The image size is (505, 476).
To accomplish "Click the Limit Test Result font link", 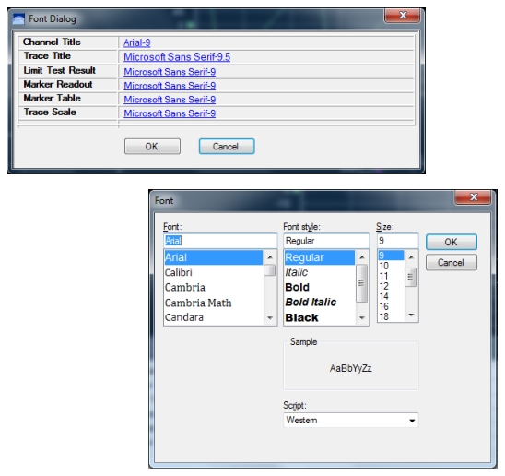I will [170, 72].
